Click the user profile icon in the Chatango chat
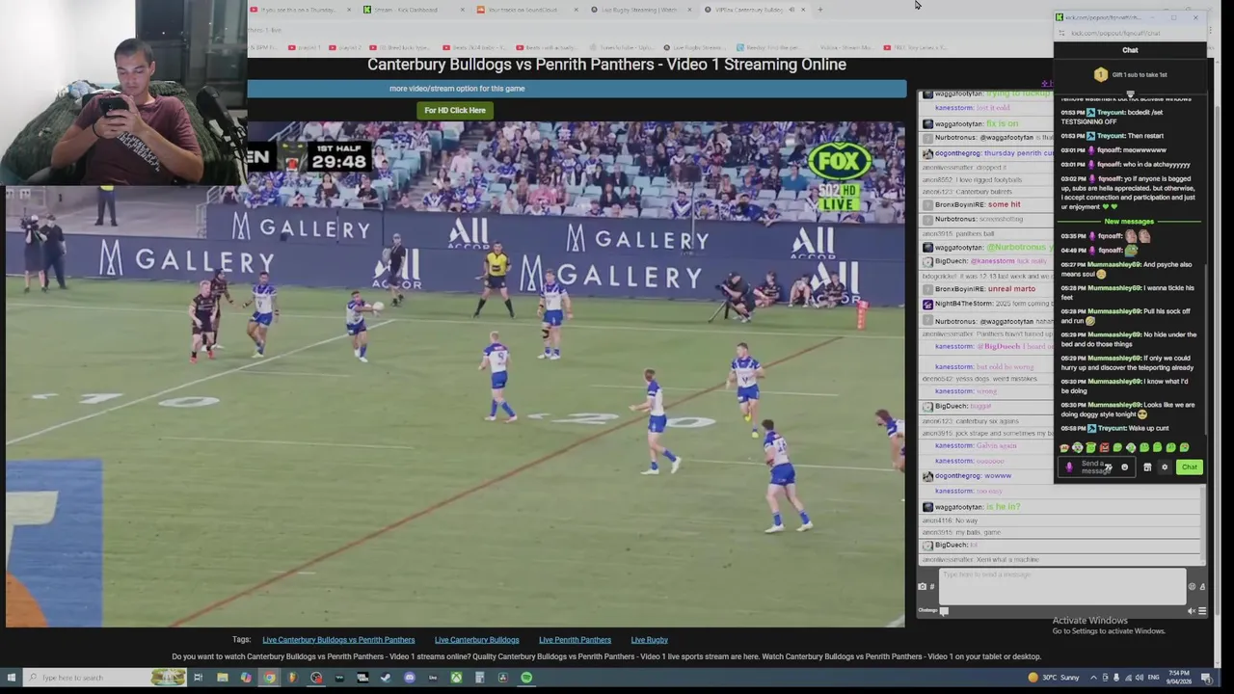Viewport: 1234px width, 694px height. click(1202, 586)
